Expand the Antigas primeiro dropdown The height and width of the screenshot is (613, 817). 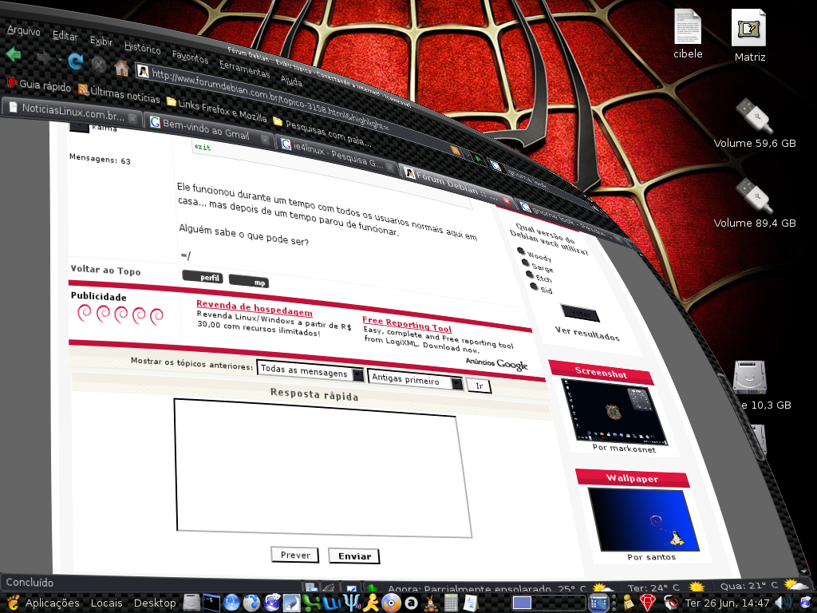(x=415, y=379)
